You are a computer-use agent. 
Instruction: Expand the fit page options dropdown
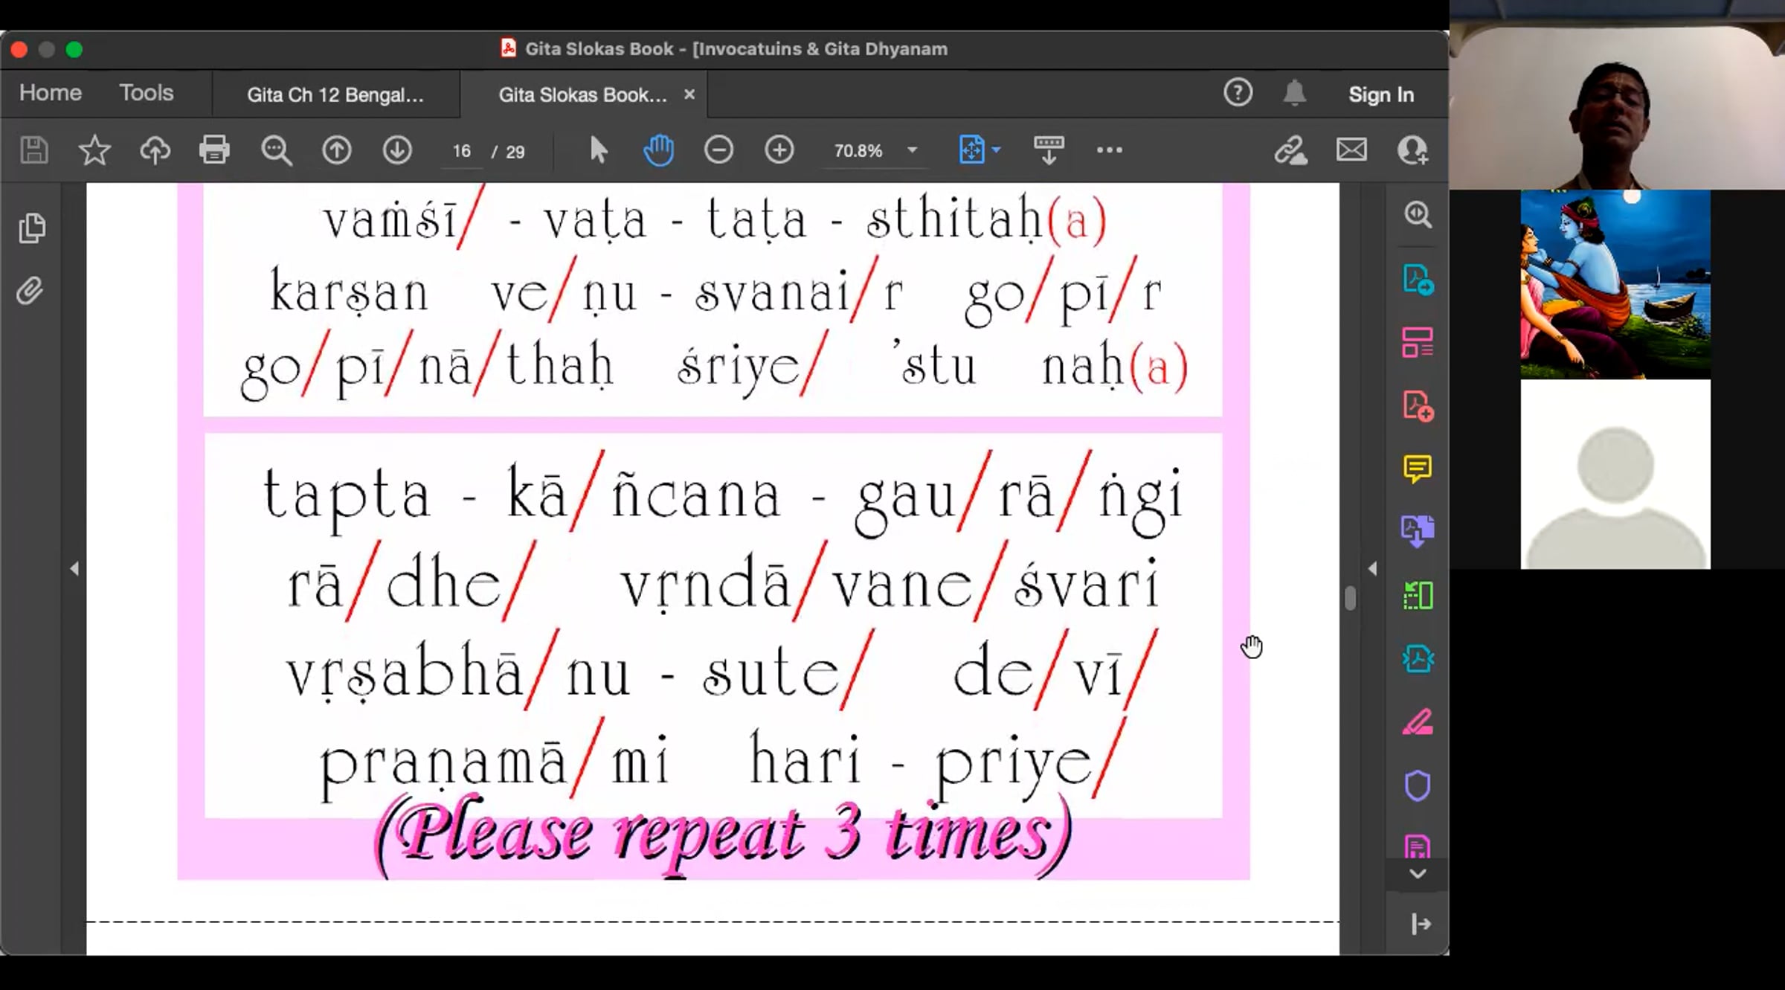[997, 150]
